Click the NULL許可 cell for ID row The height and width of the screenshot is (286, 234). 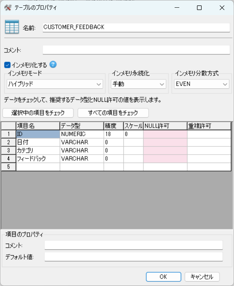click(165, 134)
